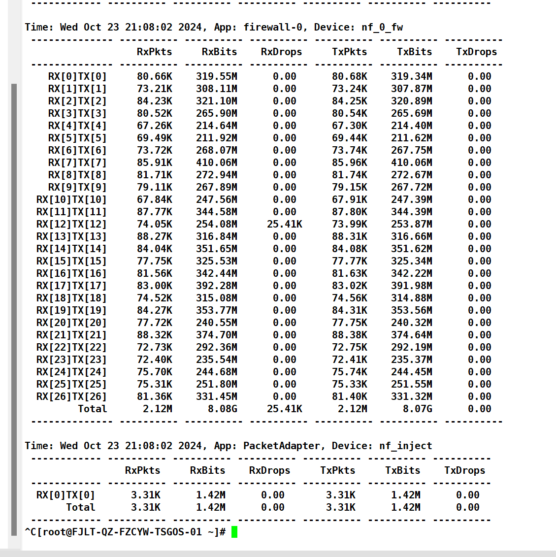Screen dimensions: 556x557
Task: Click TxPkts column header in PacketAdapter table
Action: pos(337,470)
